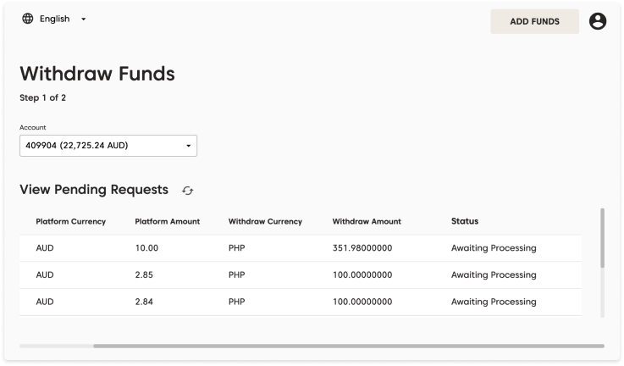Click the Status column header
Screen dimensions: 624x366
(x=465, y=222)
